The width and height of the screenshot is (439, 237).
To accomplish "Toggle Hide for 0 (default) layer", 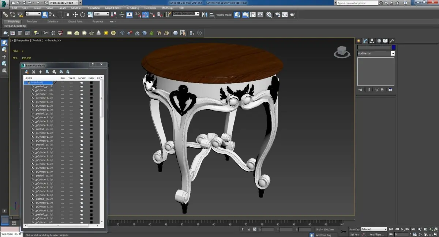I will pos(62,83).
